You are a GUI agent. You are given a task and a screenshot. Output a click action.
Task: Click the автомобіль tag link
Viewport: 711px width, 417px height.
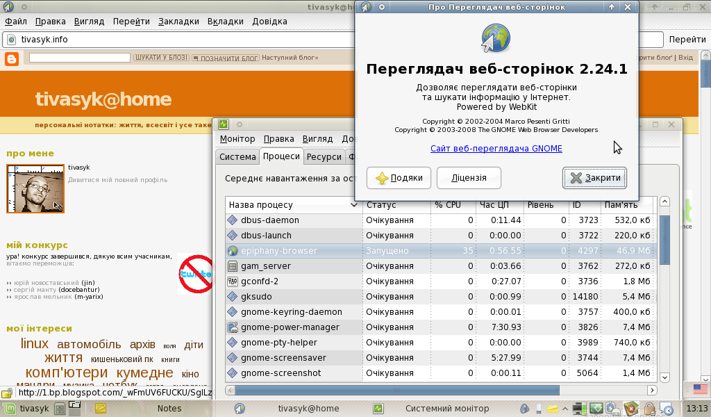point(89,345)
